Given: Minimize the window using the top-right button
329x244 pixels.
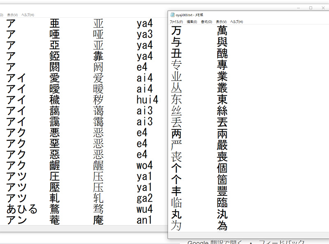Looking at the screenshot, I should (x=299, y=8).
